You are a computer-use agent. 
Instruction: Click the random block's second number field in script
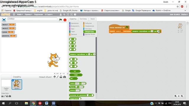pos(158,31)
